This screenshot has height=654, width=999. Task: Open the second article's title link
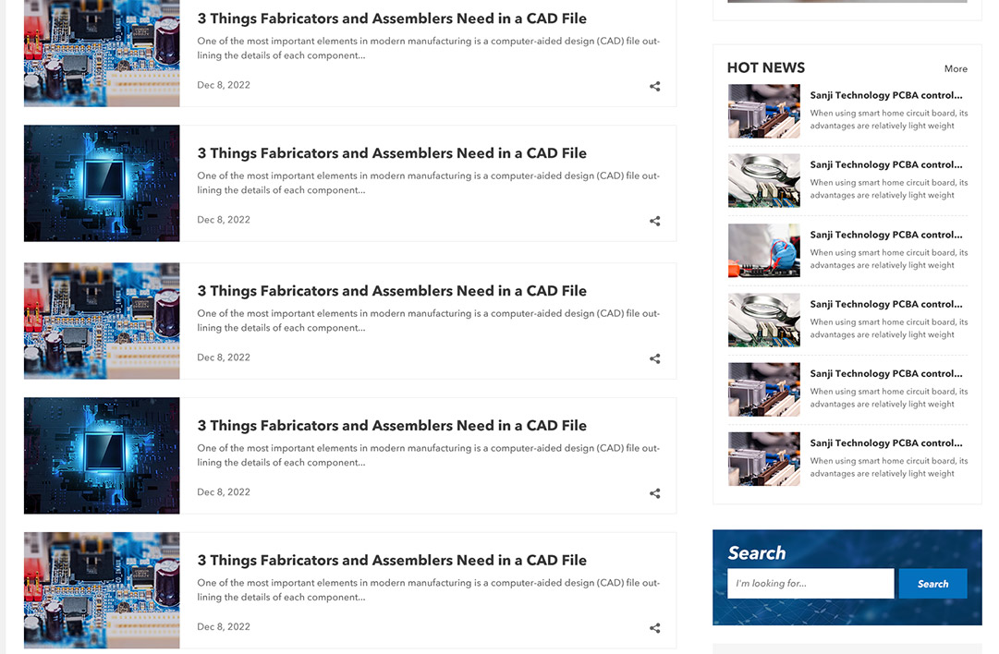pos(392,153)
